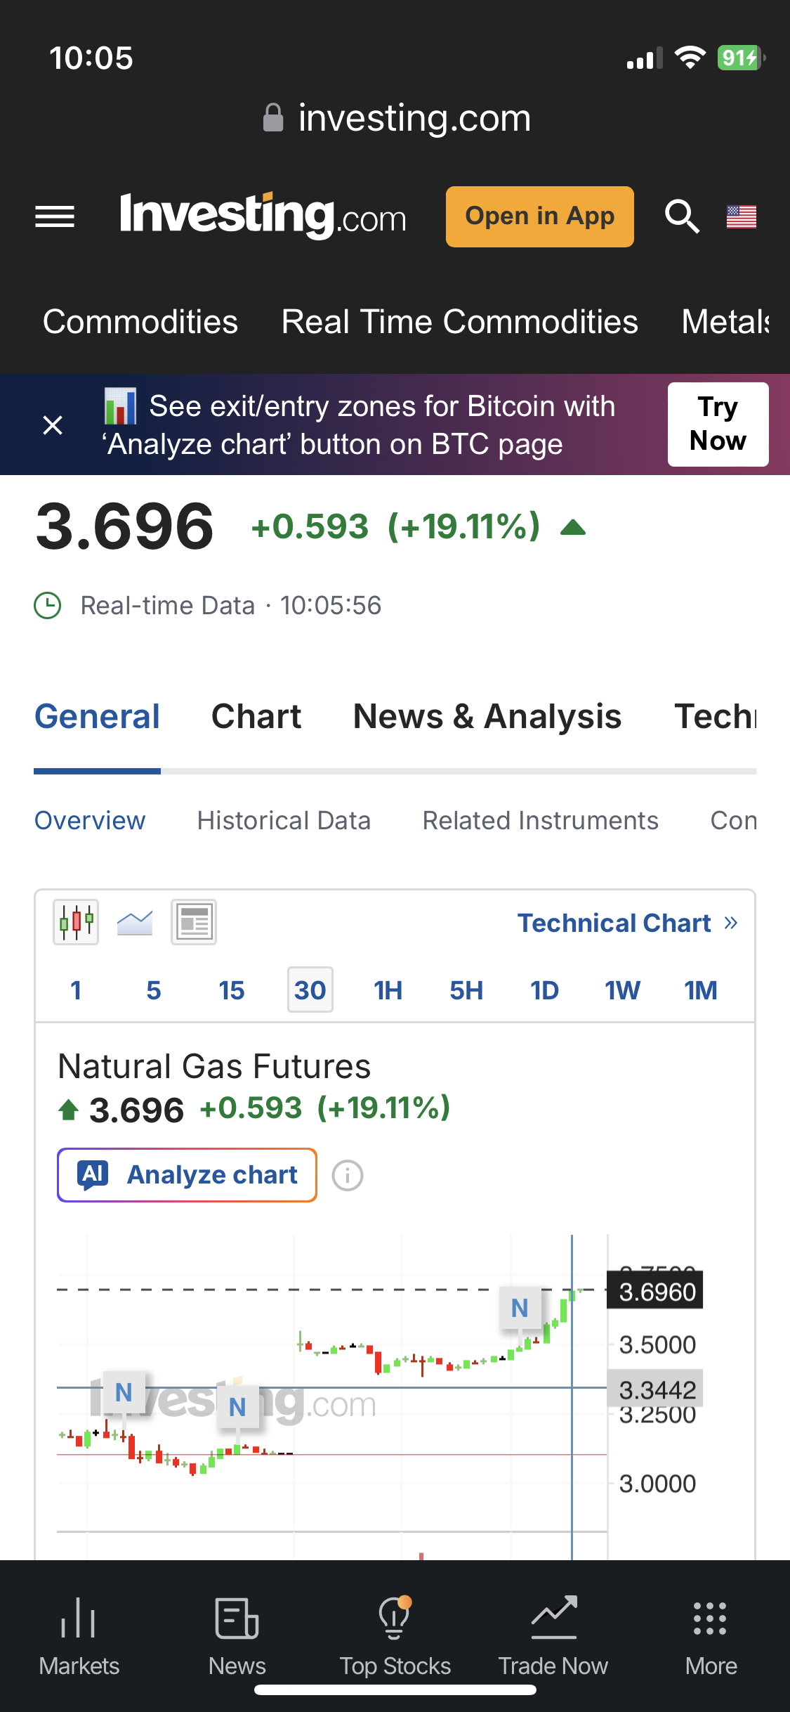Click the Analyze chart AI button
The width and height of the screenshot is (790, 1712).
pos(187,1175)
